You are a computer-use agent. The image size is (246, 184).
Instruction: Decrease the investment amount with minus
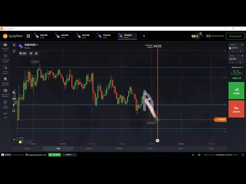coord(233,63)
